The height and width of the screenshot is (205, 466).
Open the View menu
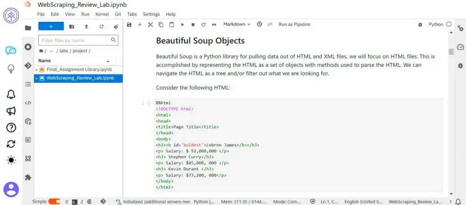[x=70, y=14]
